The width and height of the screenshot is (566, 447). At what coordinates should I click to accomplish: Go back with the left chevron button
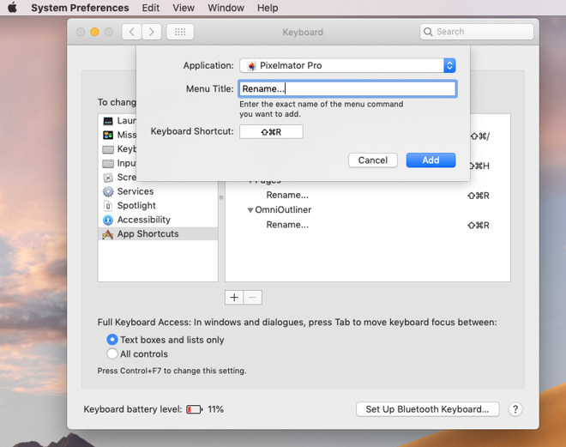(x=132, y=32)
